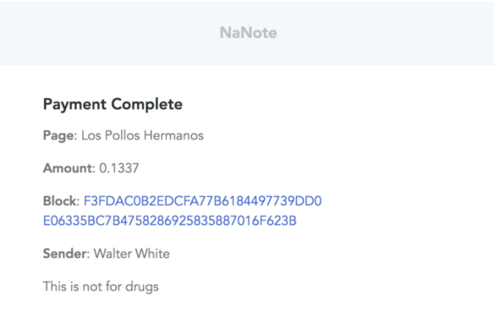
Task: Click the word Complete in the heading
Action: click(x=147, y=105)
